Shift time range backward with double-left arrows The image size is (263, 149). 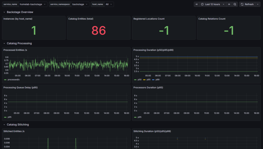[x=196, y=4]
